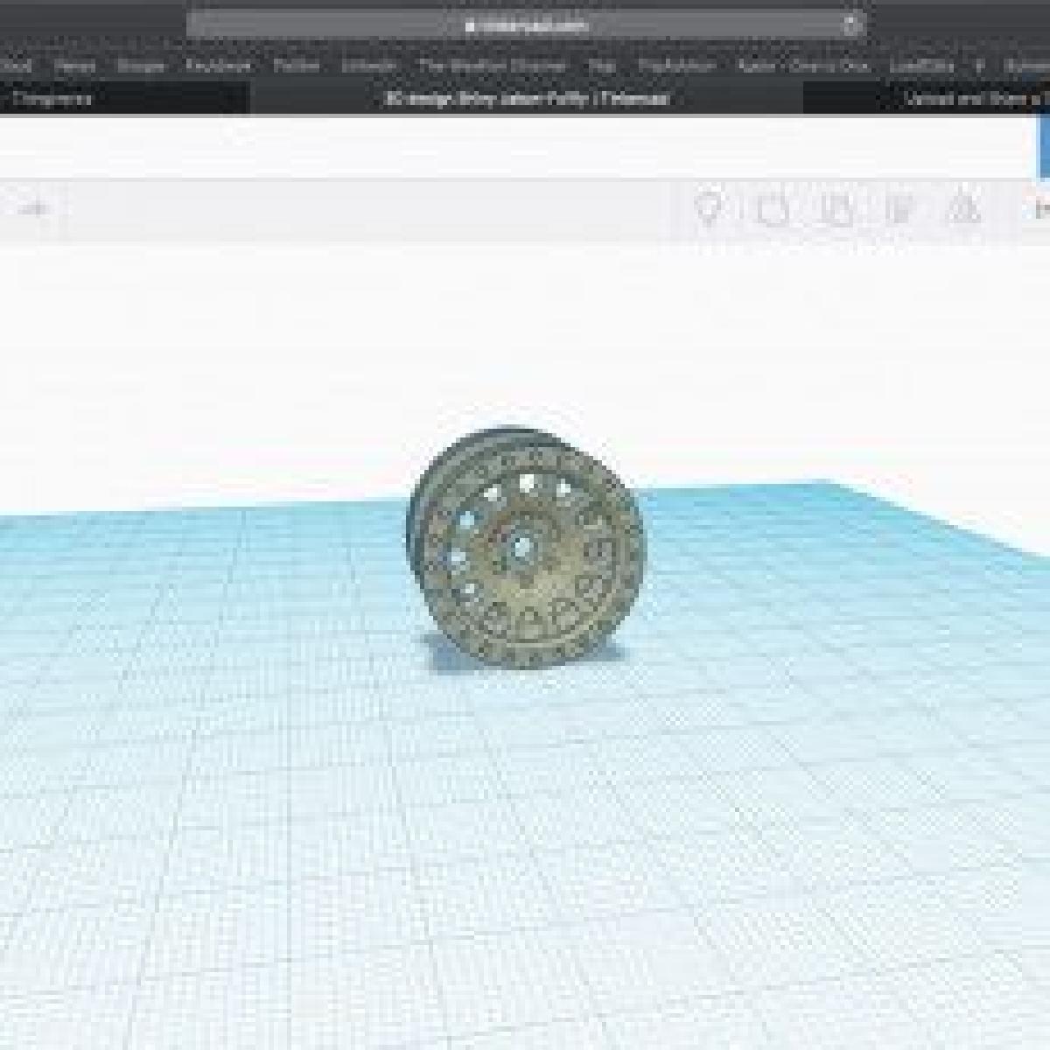Click the browser address bar

tap(525, 25)
